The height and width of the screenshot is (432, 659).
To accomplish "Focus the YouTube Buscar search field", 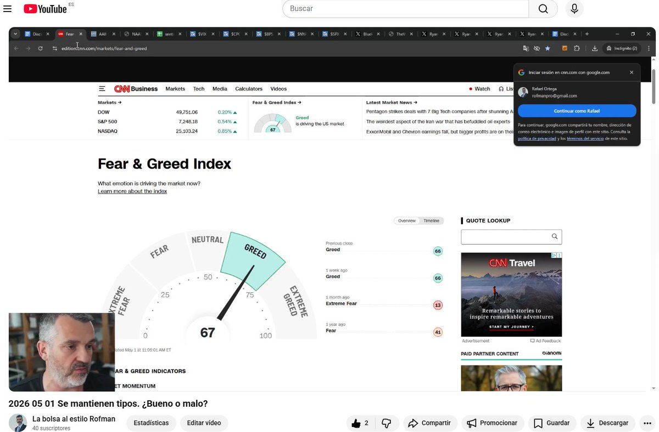I will 406,9.
